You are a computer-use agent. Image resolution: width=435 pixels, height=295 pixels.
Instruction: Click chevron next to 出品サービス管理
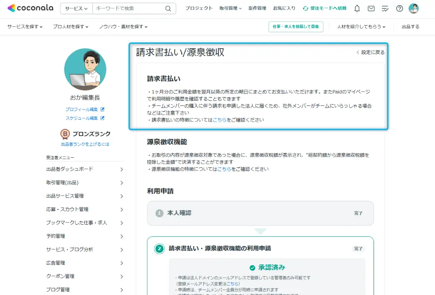(x=122, y=196)
